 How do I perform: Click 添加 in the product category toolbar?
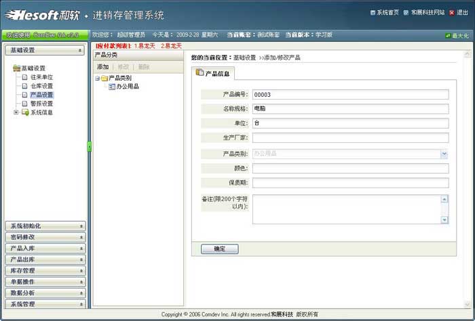point(102,67)
